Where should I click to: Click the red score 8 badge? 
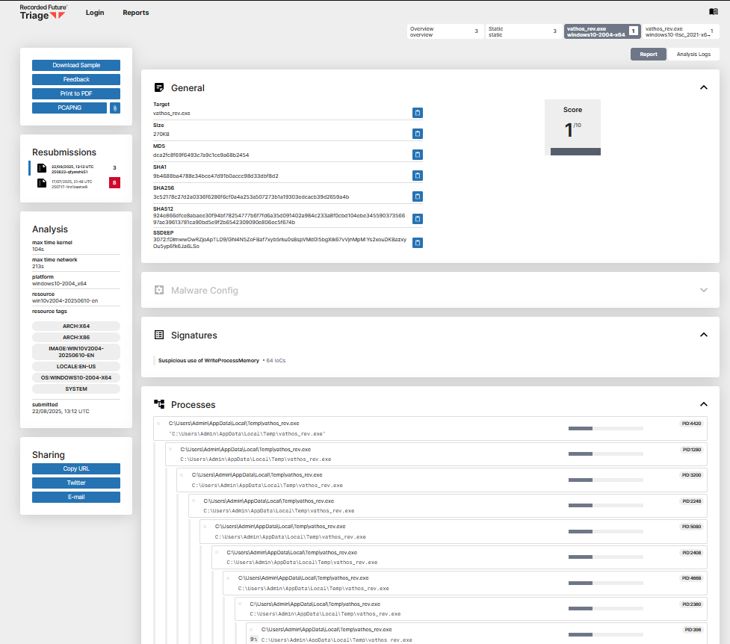pos(114,182)
